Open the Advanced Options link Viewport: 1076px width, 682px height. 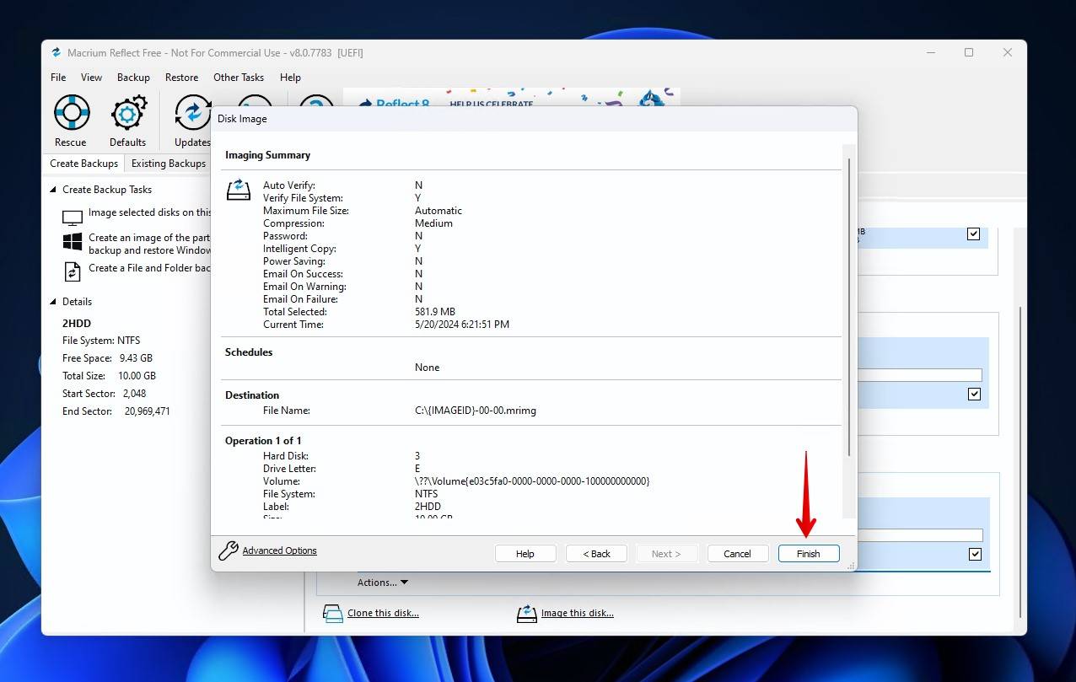(x=280, y=551)
